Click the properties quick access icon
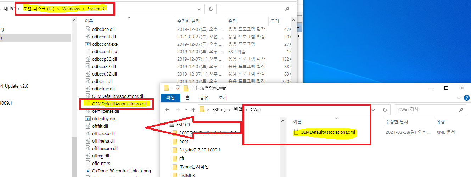This screenshot has height=177, width=471. [x=178, y=88]
